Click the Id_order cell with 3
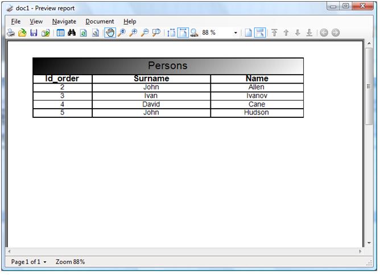The width and height of the screenshot is (380, 275). [x=62, y=96]
